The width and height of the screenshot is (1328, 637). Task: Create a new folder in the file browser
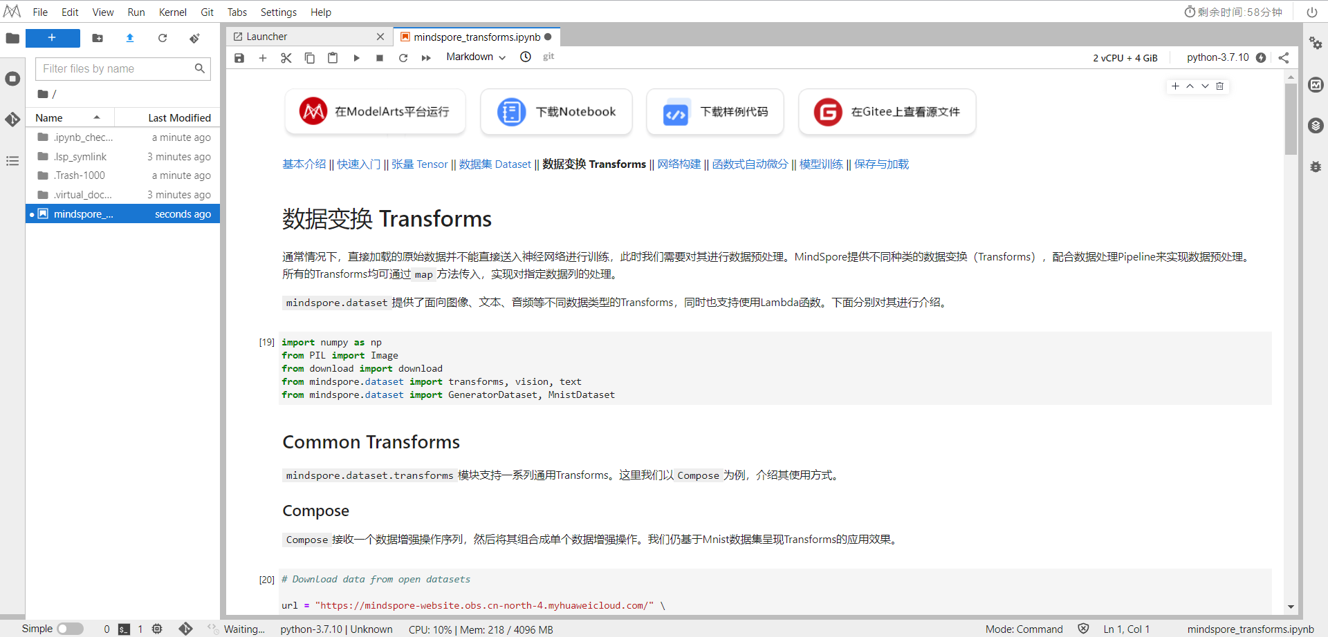(98, 38)
